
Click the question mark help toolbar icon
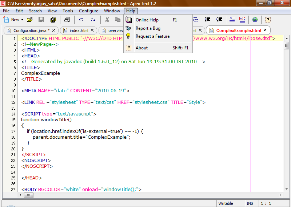click(268, 20)
